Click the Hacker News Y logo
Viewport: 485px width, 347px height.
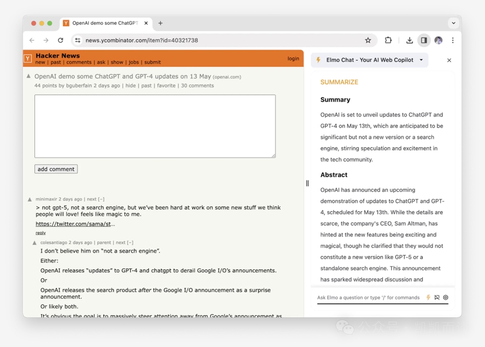pos(28,59)
